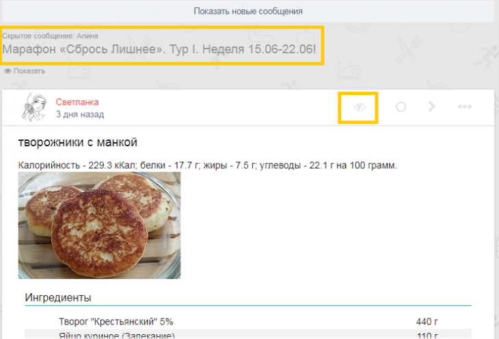Click the 110 г amount value
Viewport: 499px width, 339px height.
427,336
